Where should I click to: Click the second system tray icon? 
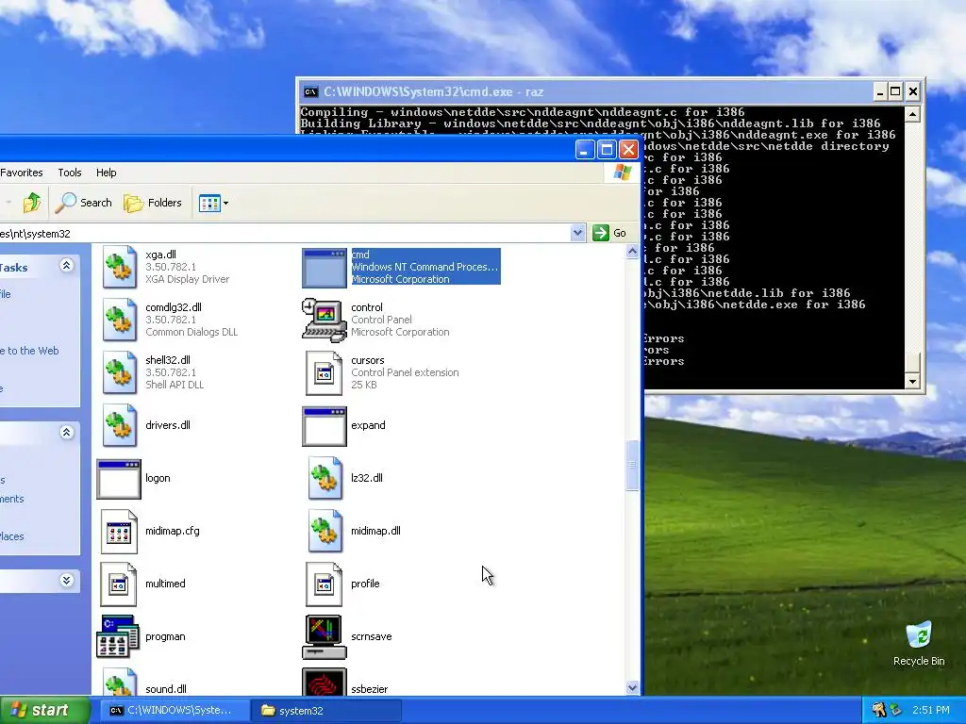click(x=895, y=710)
